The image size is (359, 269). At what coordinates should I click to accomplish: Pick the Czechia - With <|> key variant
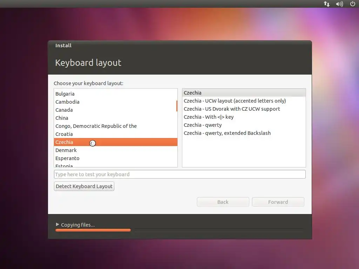tap(244, 117)
